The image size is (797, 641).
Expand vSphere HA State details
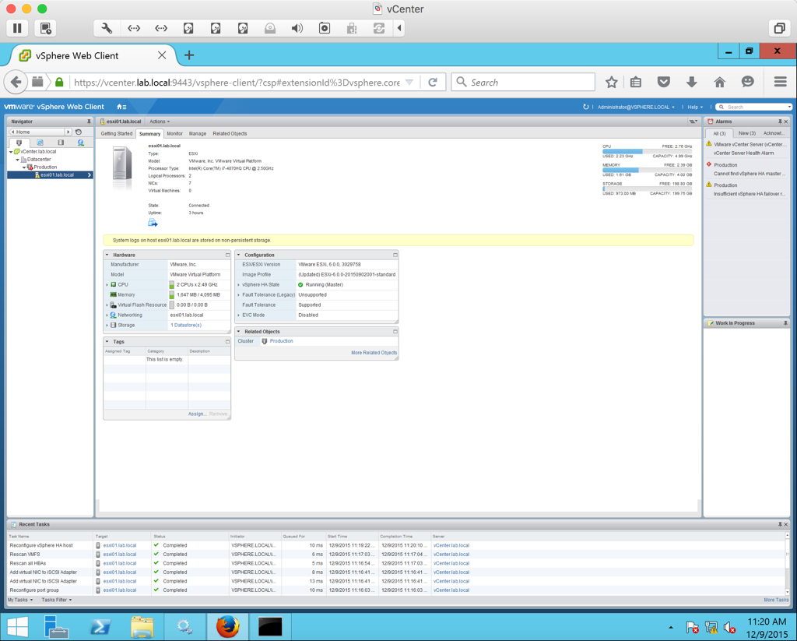click(x=239, y=285)
